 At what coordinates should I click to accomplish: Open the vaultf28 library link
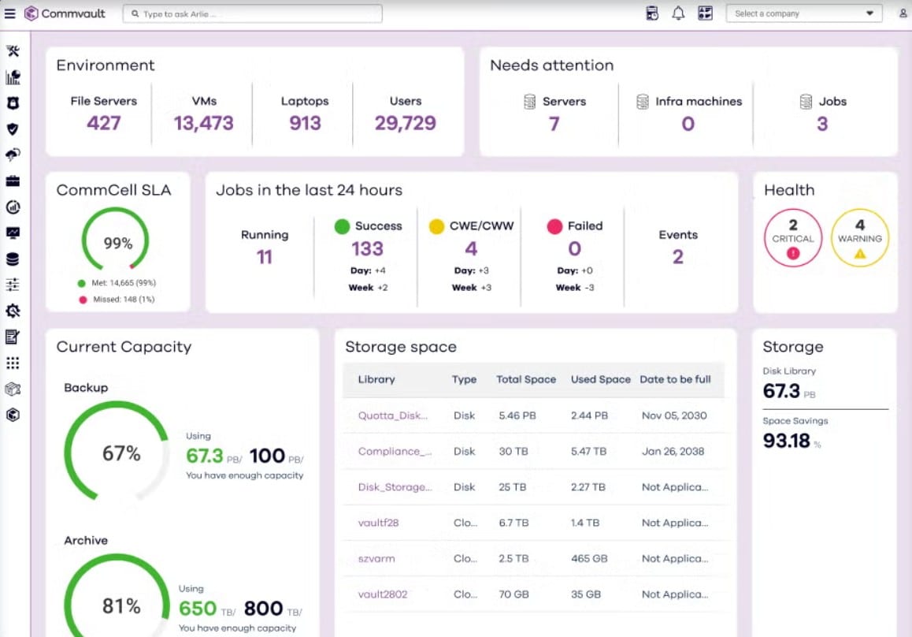click(379, 523)
